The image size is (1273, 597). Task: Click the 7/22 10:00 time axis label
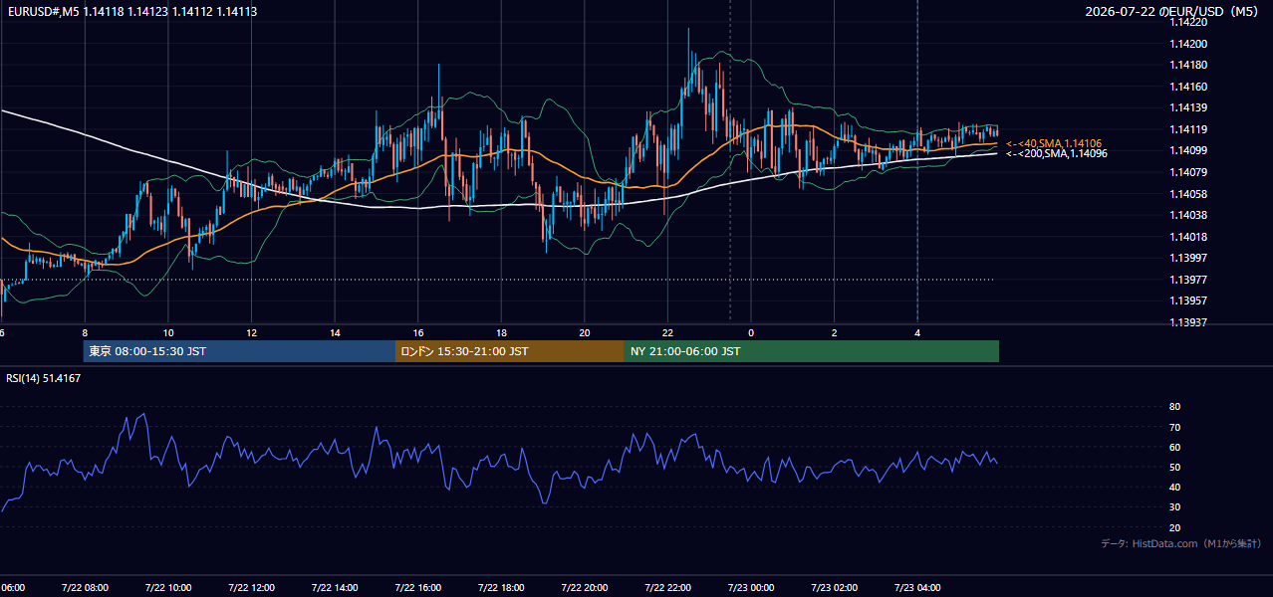168,588
